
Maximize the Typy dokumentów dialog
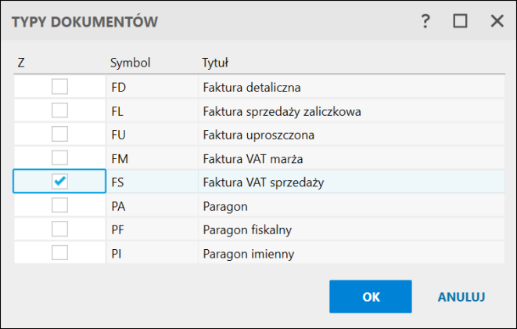click(x=460, y=22)
